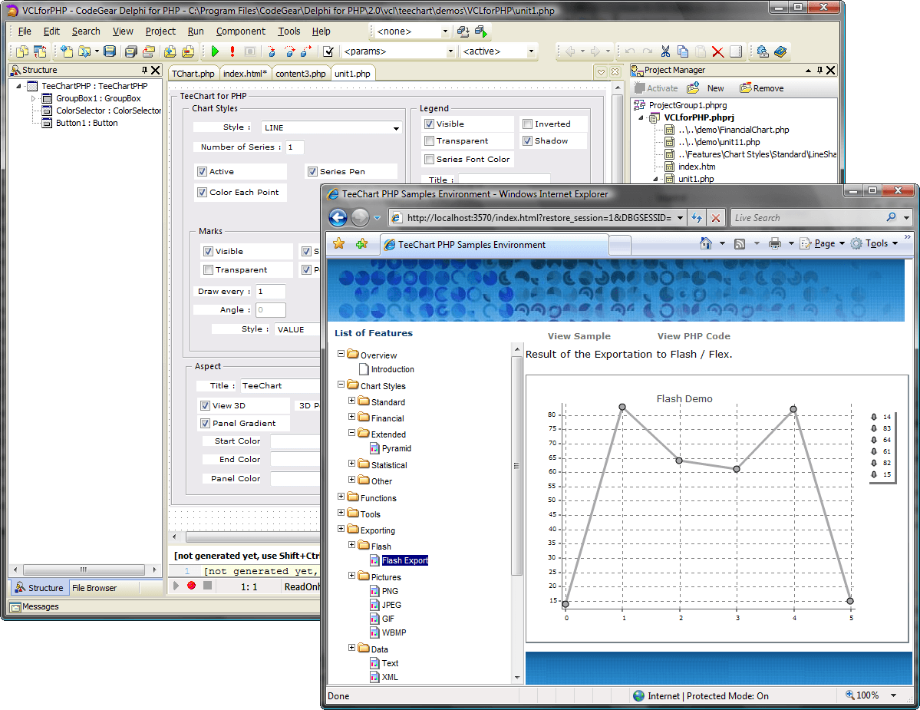Click the Save All icon next to Save

[131, 51]
